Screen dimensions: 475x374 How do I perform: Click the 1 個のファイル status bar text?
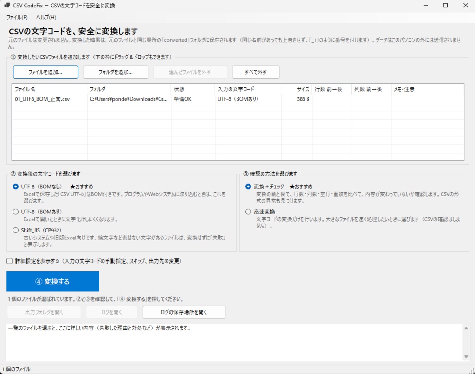[16, 369]
